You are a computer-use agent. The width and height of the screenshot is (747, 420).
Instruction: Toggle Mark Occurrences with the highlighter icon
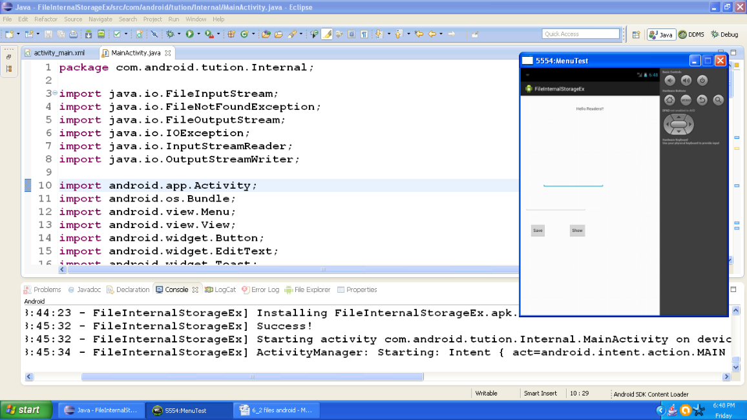pyautogui.click(x=326, y=33)
